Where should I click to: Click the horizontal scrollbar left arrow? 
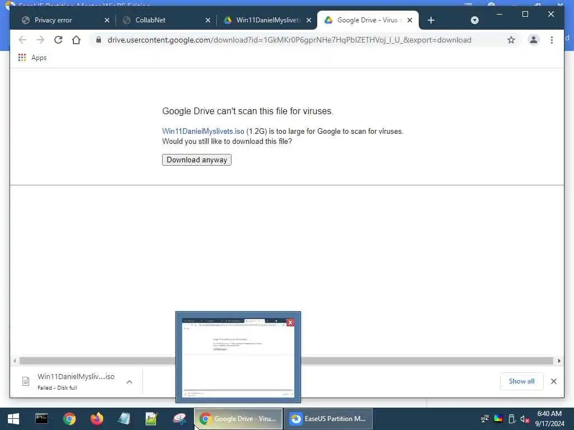click(x=15, y=361)
